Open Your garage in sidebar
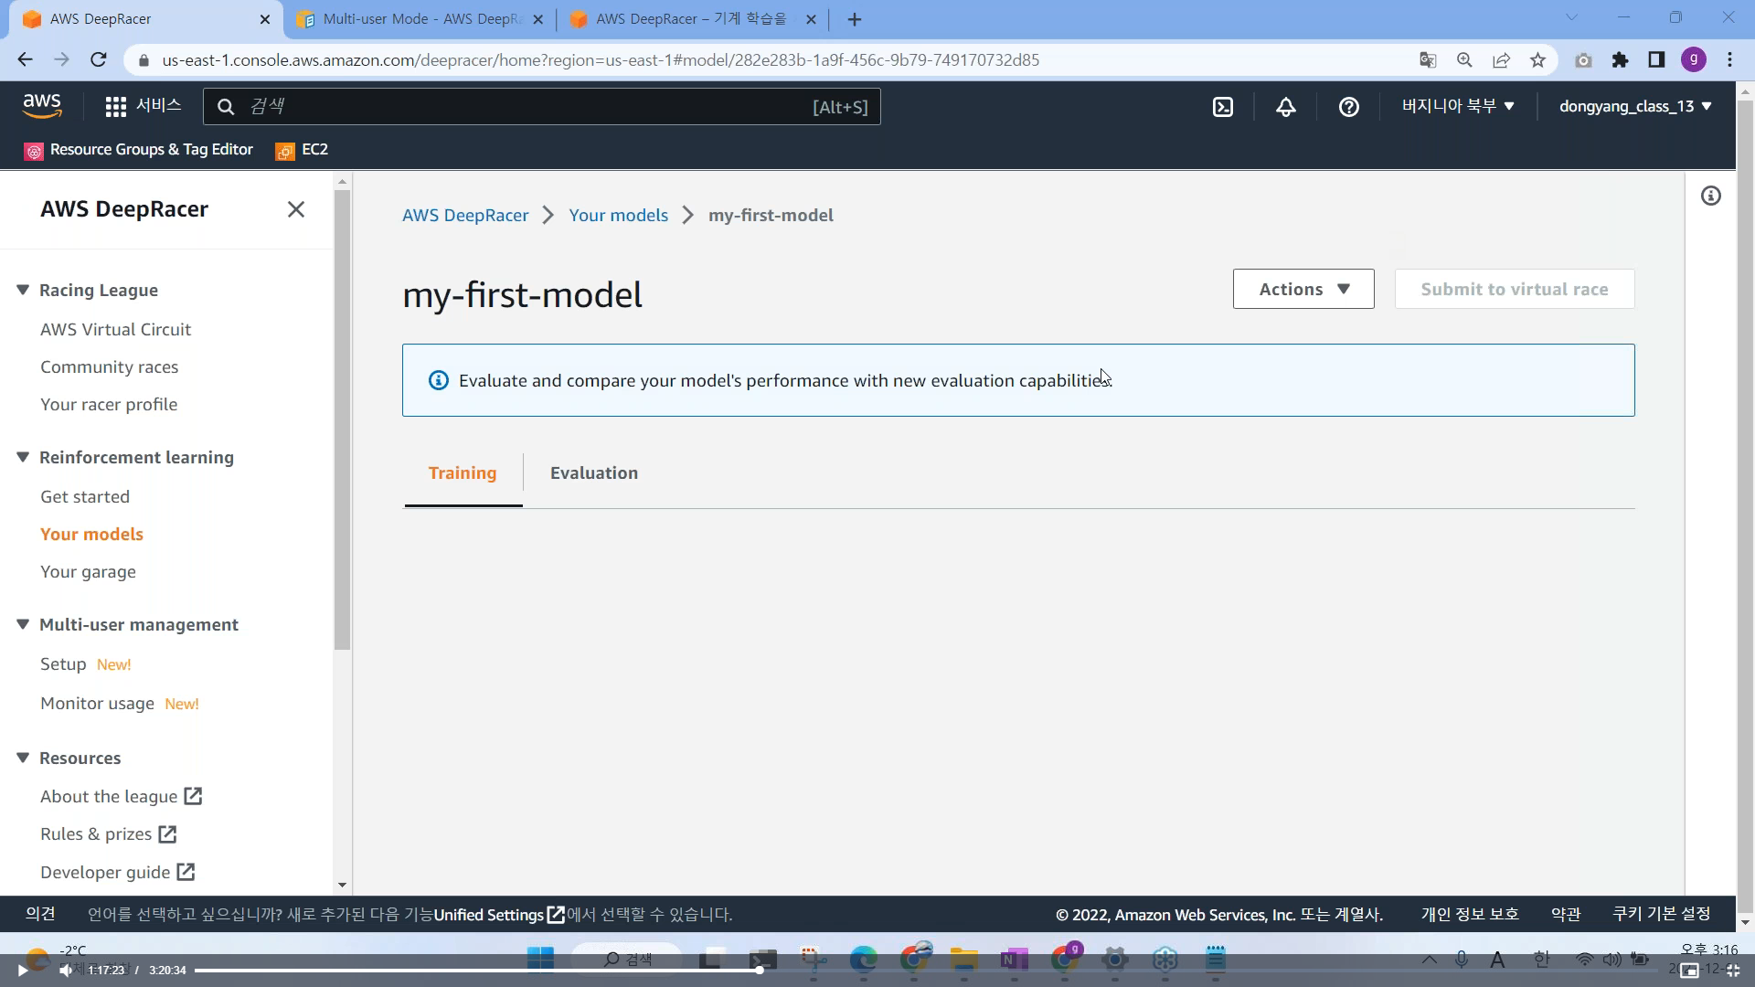1755x987 pixels. point(88,571)
